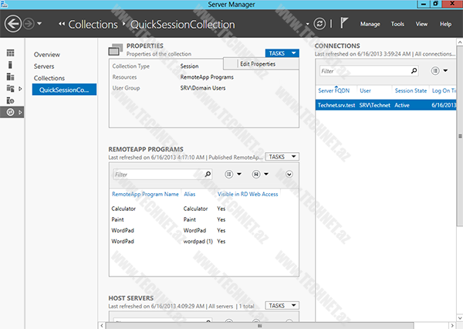Open the notifications flag

coord(344,24)
